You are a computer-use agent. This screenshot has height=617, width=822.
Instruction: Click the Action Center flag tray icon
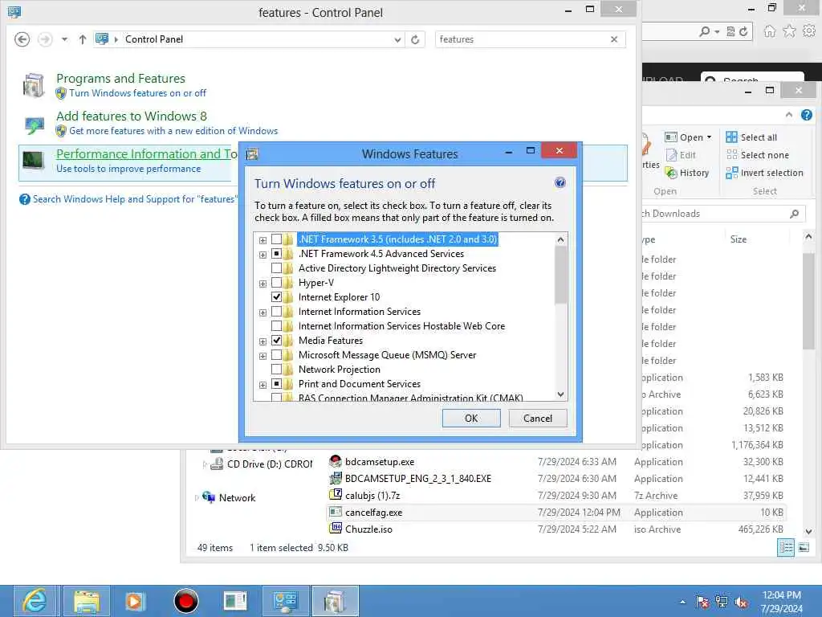702,603
